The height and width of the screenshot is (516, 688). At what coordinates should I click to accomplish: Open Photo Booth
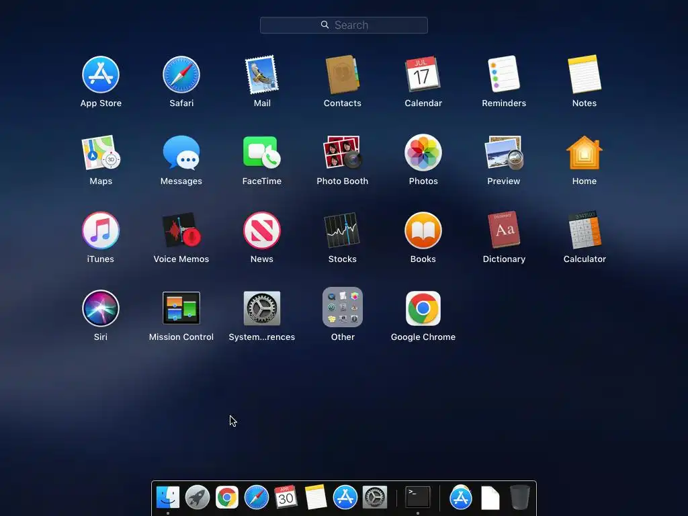(342, 153)
